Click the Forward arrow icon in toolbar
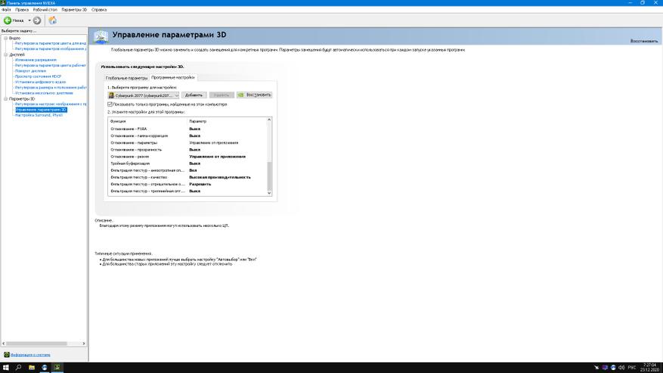Viewport: 663px width, 373px height. click(37, 20)
